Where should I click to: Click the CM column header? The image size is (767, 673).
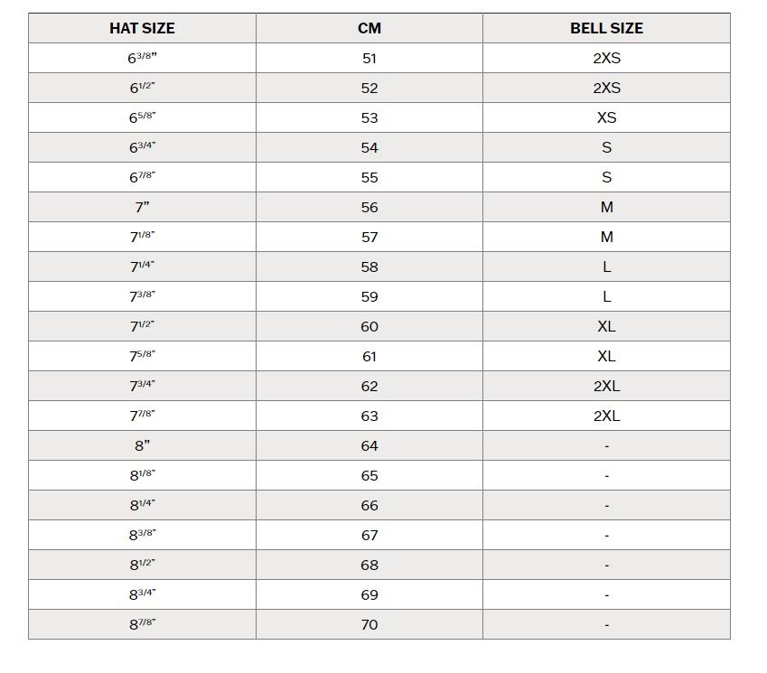click(x=369, y=28)
